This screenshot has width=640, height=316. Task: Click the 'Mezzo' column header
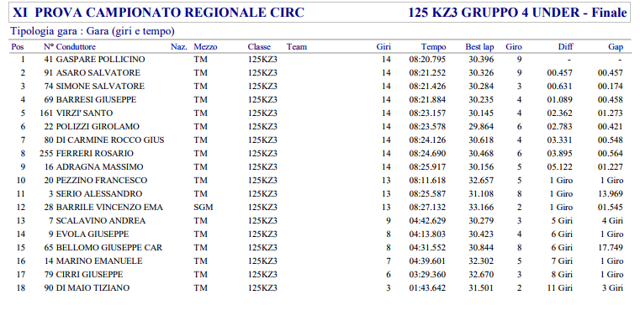coord(205,47)
